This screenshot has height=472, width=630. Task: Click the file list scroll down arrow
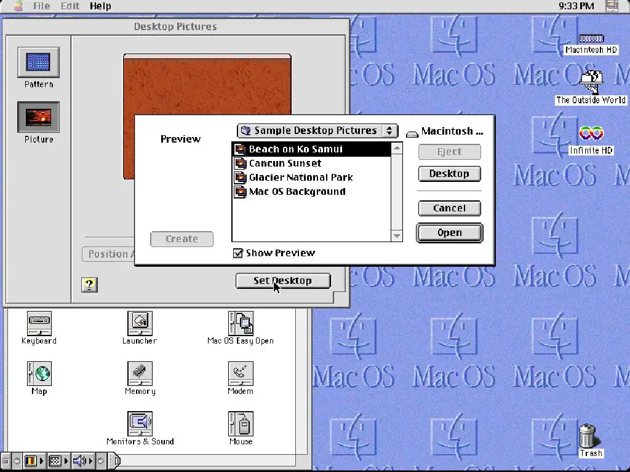coord(397,235)
